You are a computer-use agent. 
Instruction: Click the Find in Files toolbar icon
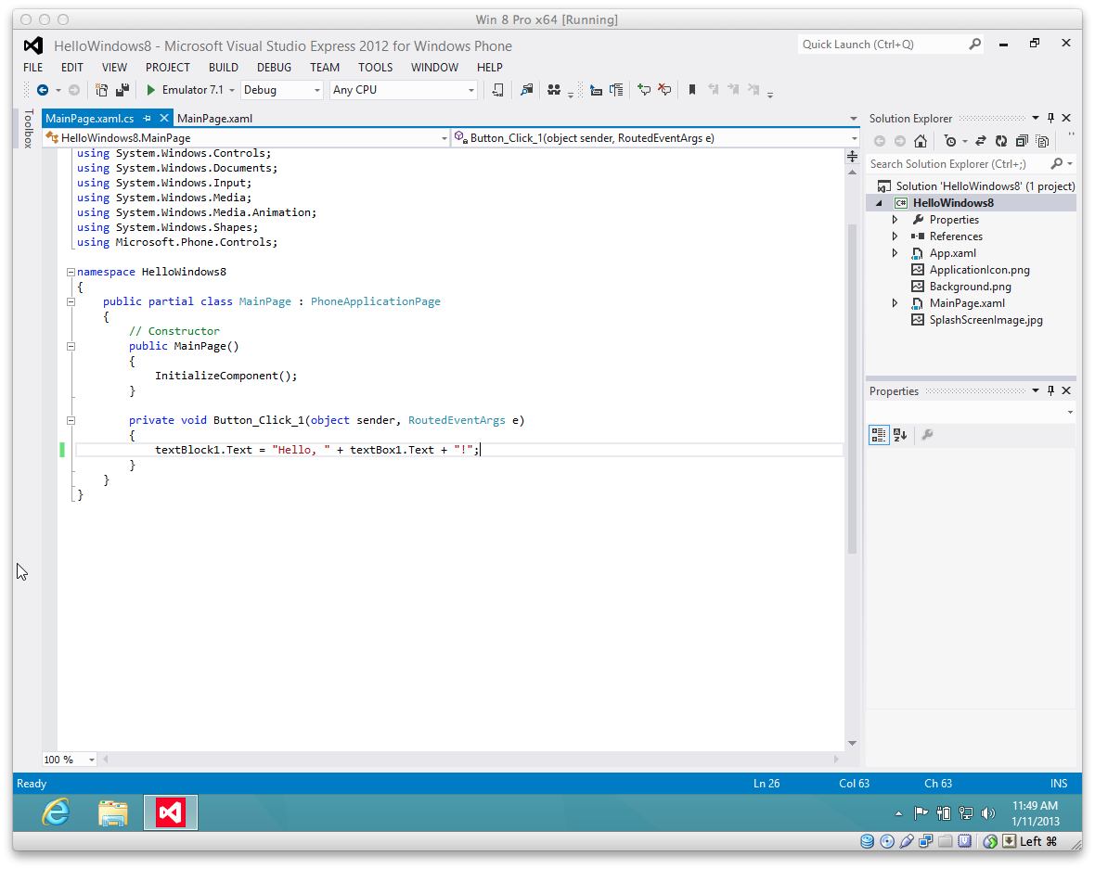click(526, 90)
